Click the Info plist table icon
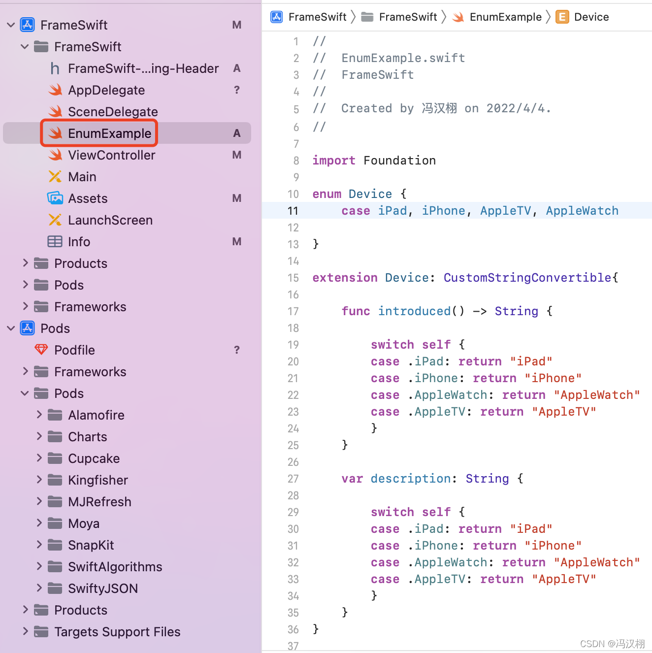Viewport: 652px width, 653px height. pyautogui.click(x=55, y=241)
